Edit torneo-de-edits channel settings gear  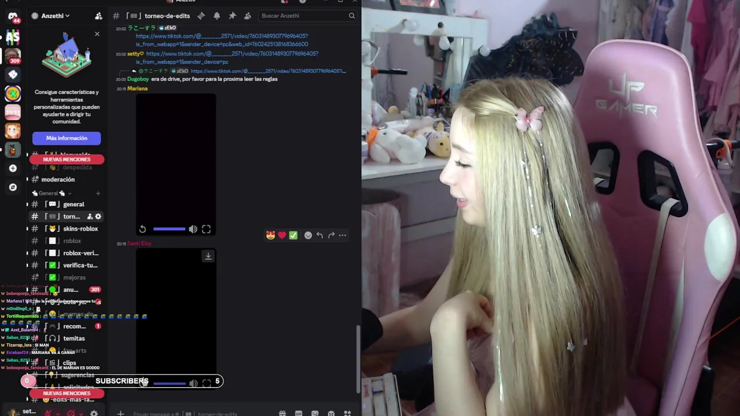pos(98,217)
